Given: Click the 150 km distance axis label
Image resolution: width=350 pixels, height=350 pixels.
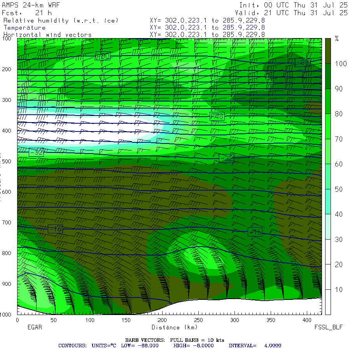Looking at the screenshot, I should [126, 320].
